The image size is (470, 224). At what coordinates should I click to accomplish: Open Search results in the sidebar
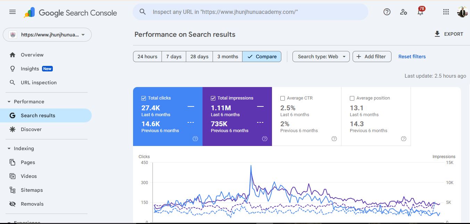tap(46, 115)
